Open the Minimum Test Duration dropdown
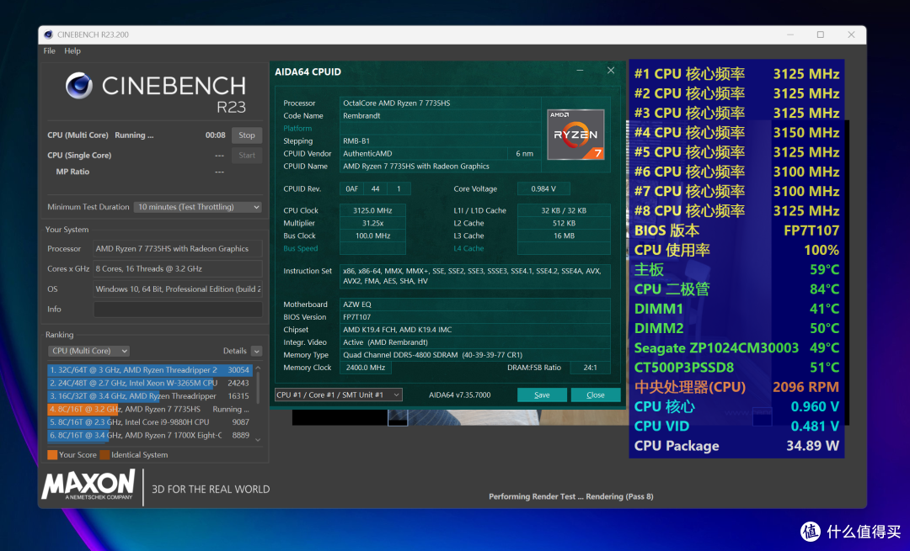This screenshot has height=551, width=910. coord(198,207)
